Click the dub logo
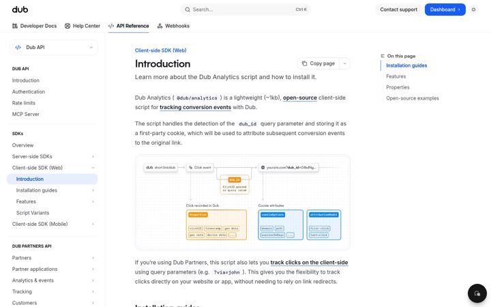The width and height of the screenshot is (491, 307). click(x=20, y=10)
